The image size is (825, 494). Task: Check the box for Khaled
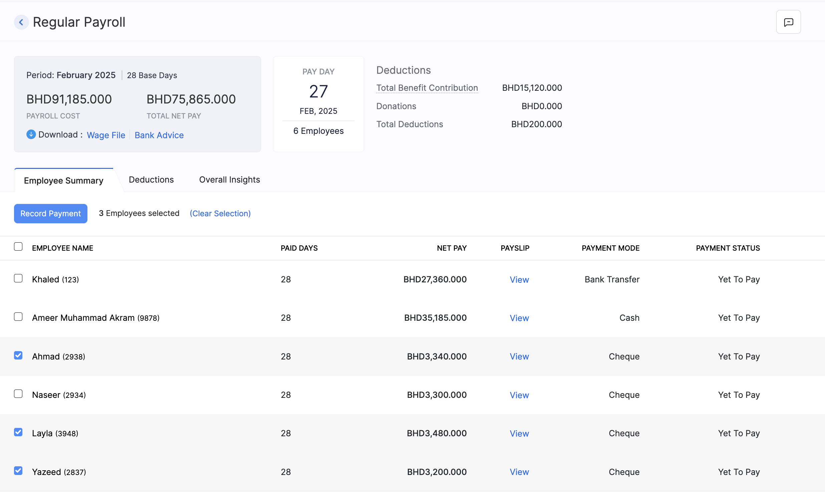pyautogui.click(x=18, y=278)
